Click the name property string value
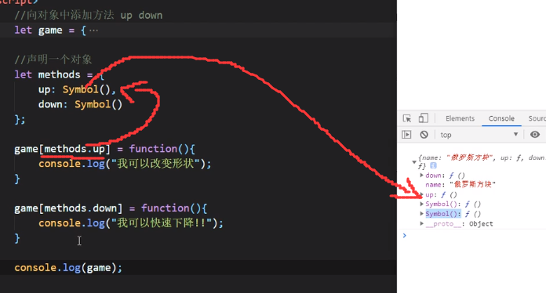546x293 pixels. click(472, 185)
